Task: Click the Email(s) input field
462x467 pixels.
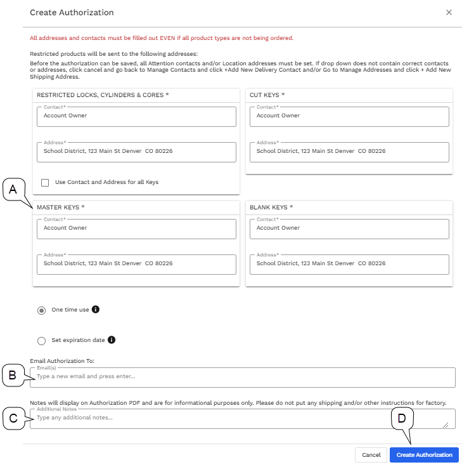Action: (243, 378)
